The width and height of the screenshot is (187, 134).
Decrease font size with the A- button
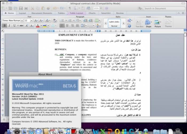pos(41,21)
